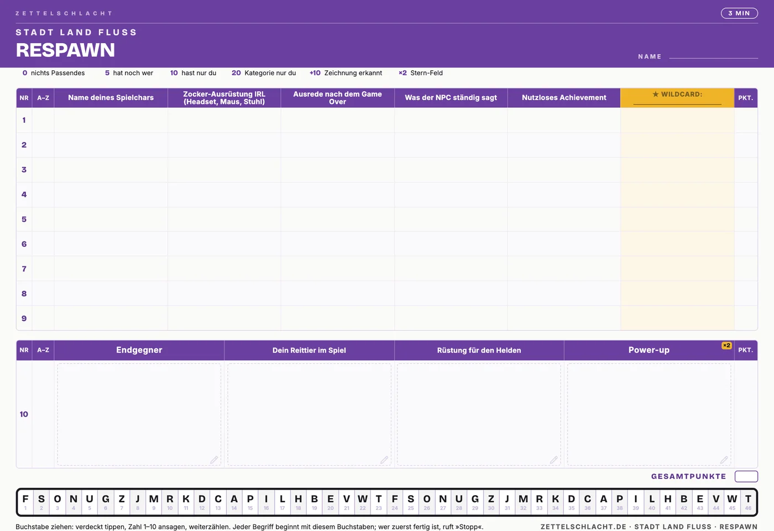774x531 pixels.
Task: Click the GESAMTPUNKTE label
Action: point(688,476)
